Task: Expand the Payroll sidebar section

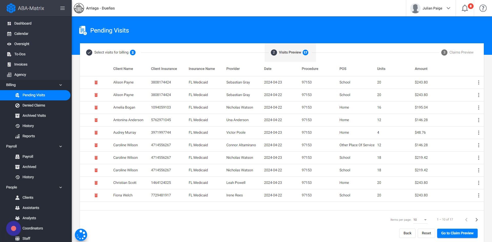Action: coord(60,146)
